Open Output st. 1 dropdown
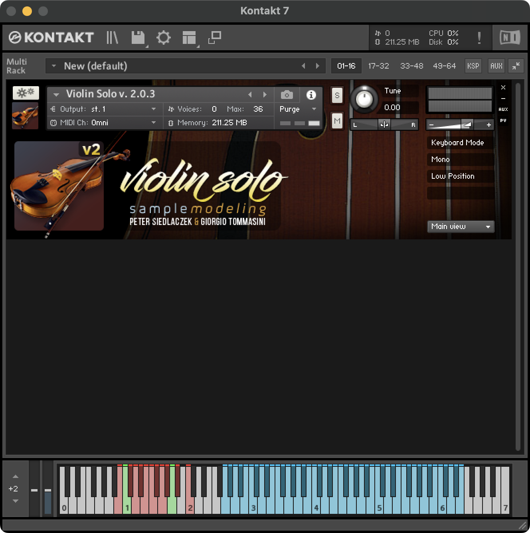The image size is (530, 533). point(105,109)
